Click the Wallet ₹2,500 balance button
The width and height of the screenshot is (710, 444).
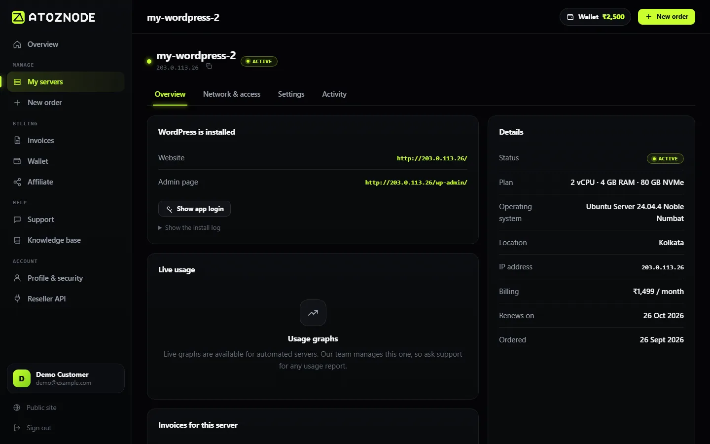(x=595, y=17)
